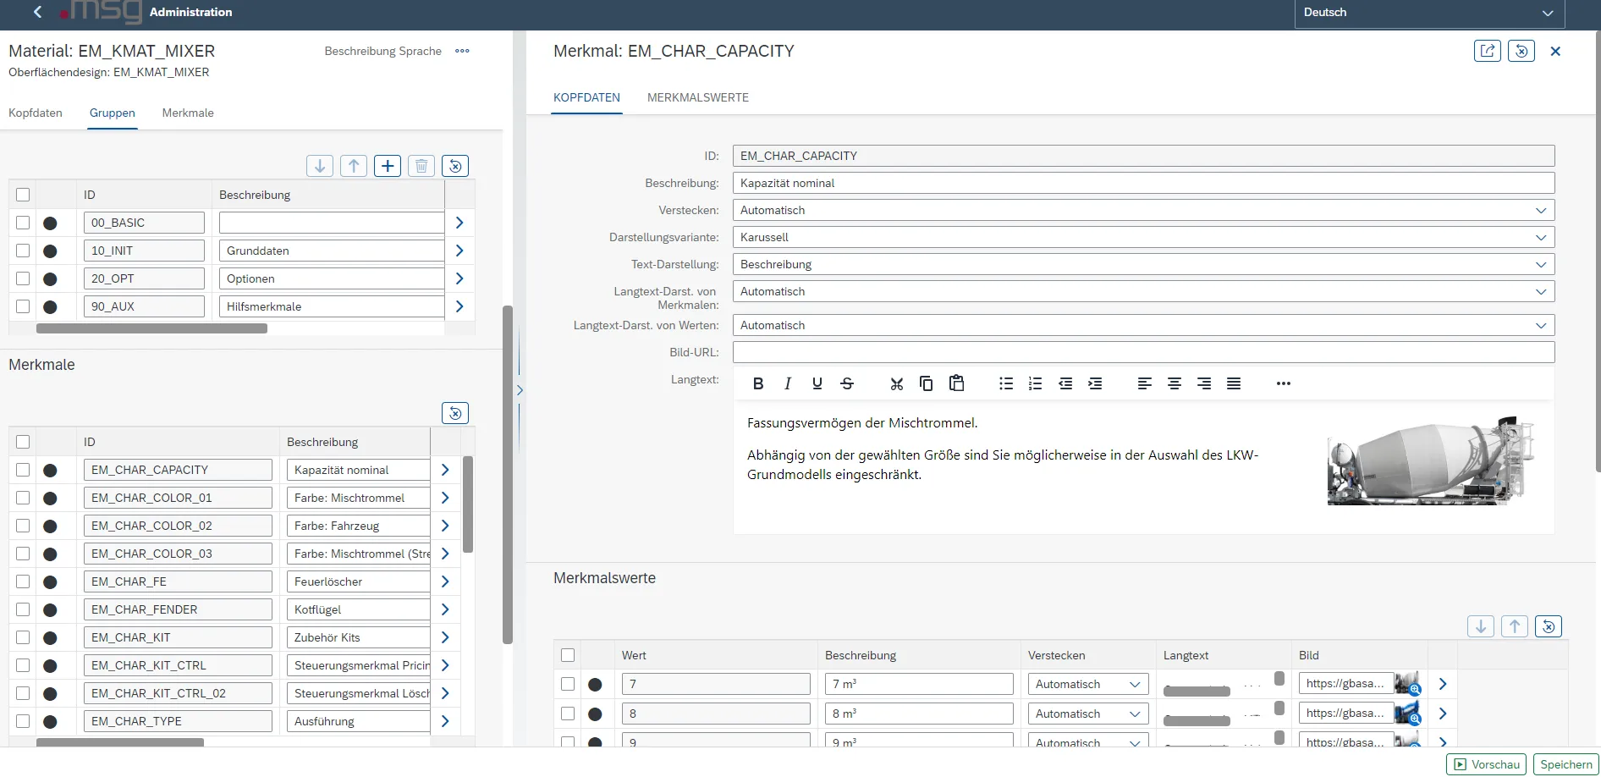The image size is (1601, 777).
Task: Click the Speichern button
Action: tap(1565, 764)
